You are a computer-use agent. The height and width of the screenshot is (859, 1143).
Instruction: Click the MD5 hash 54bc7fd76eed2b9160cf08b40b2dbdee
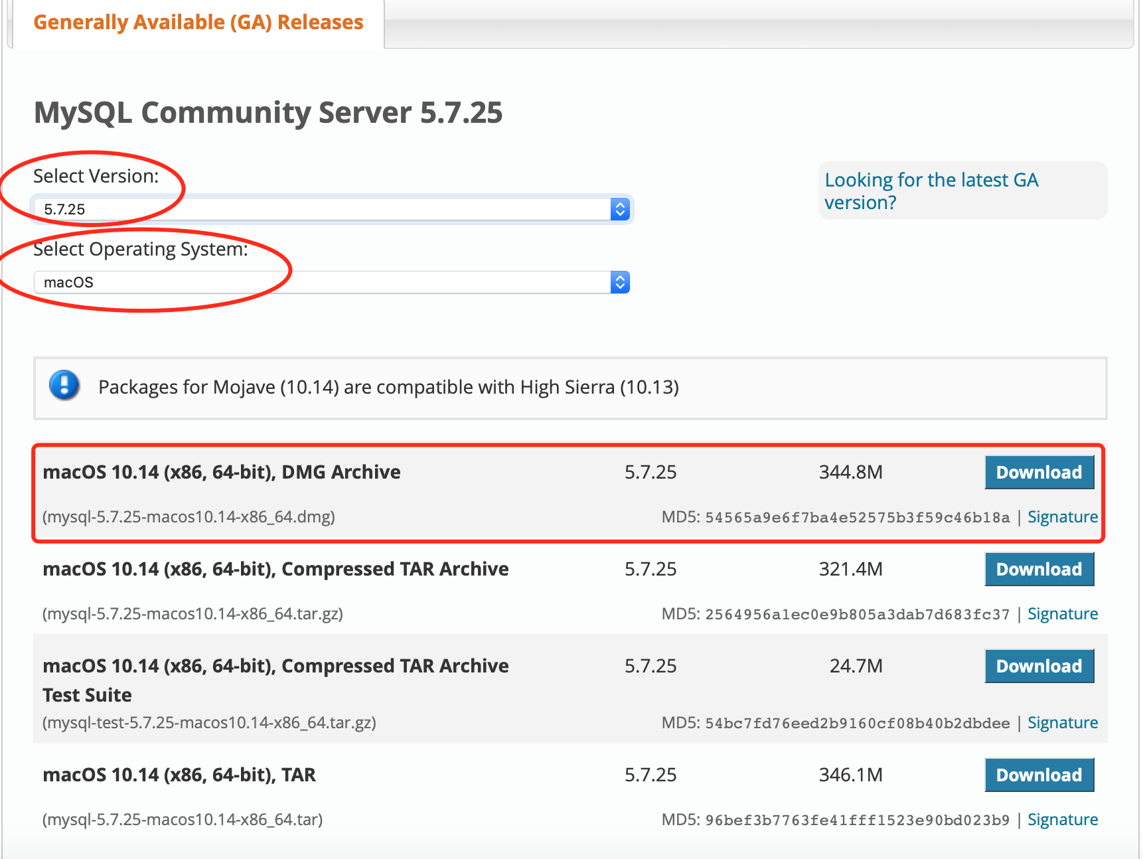point(858,724)
